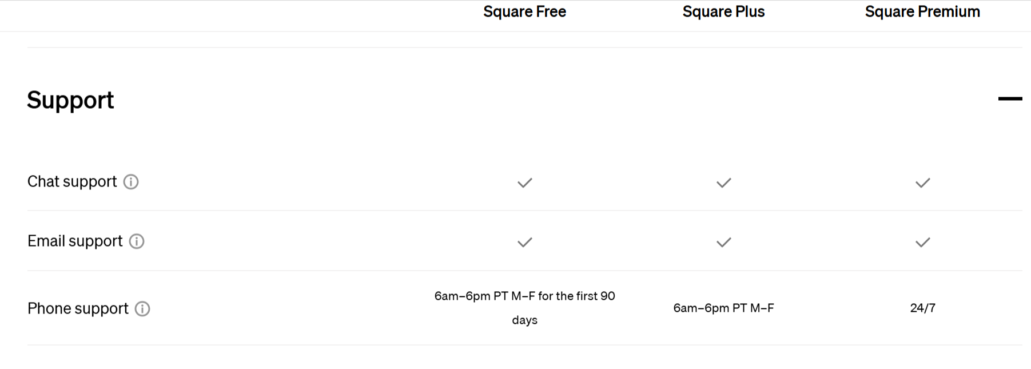Click the Email support info icon
Viewport: 1031px width, 369px height.
coord(137,241)
